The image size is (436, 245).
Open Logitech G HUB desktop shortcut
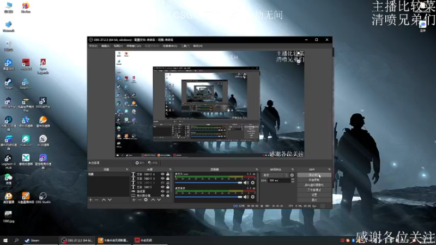pos(8,162)
